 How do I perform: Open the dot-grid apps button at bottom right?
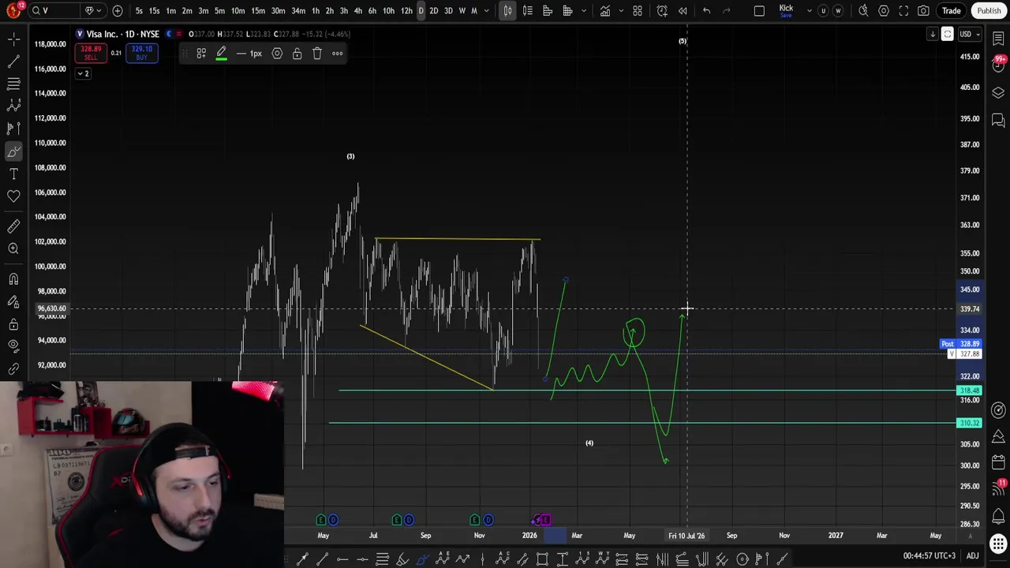[x=998, y=544]
